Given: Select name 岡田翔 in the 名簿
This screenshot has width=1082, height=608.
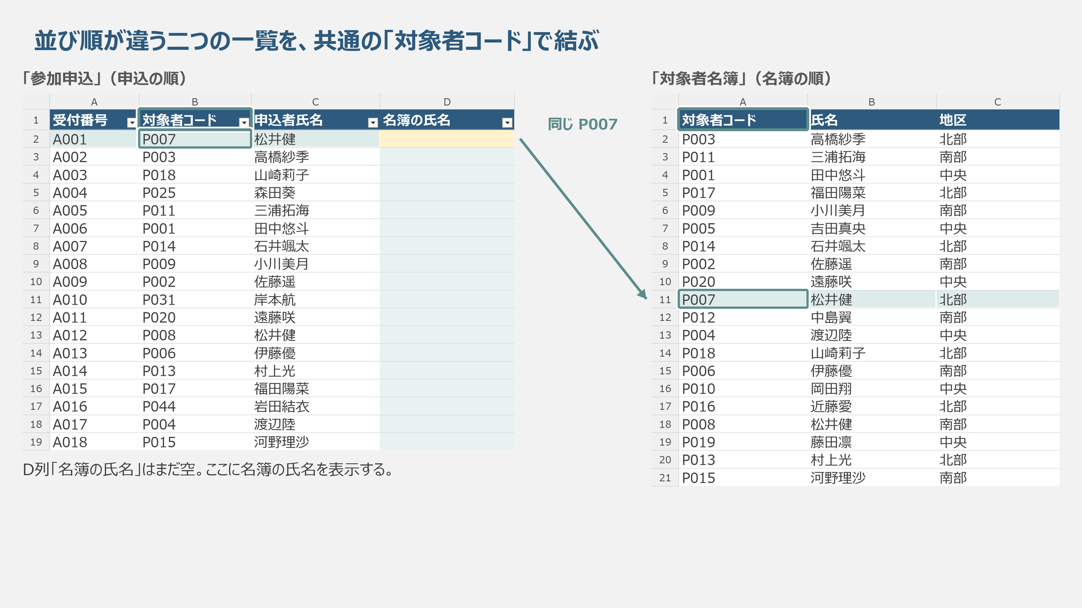Looking at the screenshot, I should [871, 388].
